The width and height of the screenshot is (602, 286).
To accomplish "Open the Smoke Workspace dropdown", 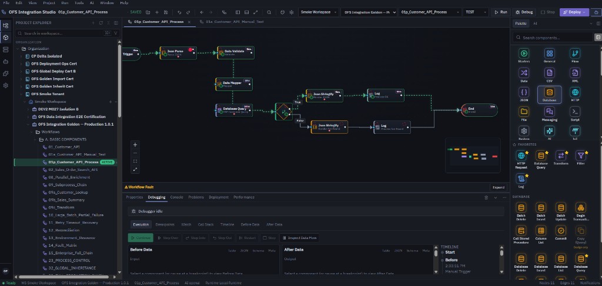I will point(319,12).
